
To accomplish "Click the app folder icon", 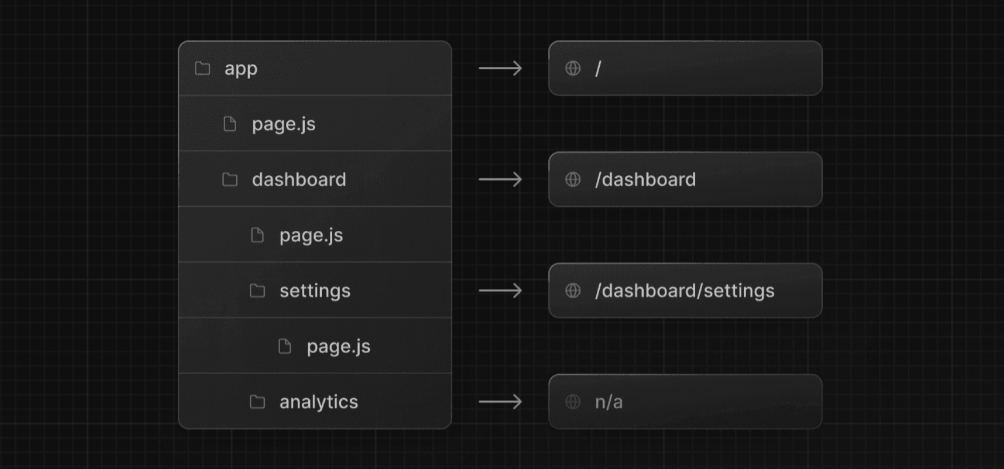I will pos(202,69).
